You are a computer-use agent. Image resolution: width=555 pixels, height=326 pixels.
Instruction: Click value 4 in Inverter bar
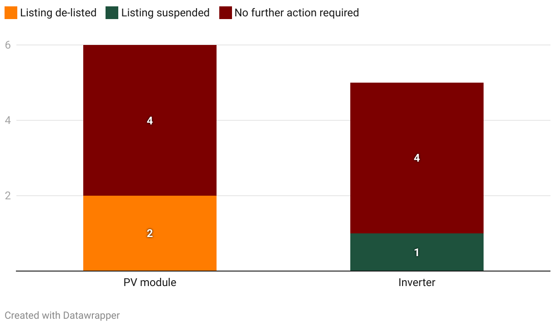[417, 158]
